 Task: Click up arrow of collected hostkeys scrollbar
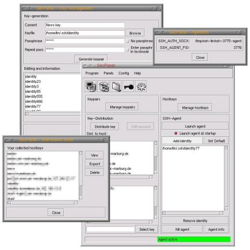point(81,153)
